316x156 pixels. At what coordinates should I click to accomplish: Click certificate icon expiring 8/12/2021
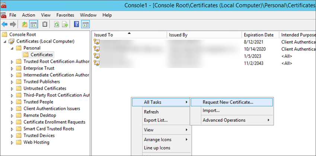(x=96, y=42)
